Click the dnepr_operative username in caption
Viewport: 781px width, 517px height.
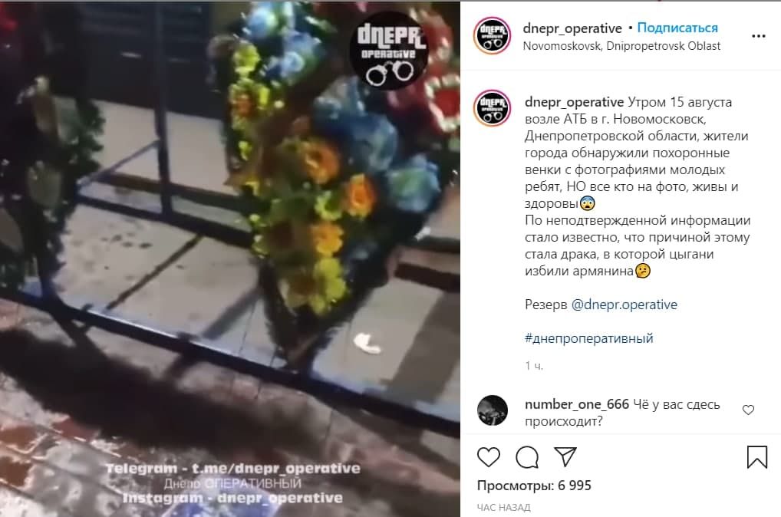[x=575, y=102]
